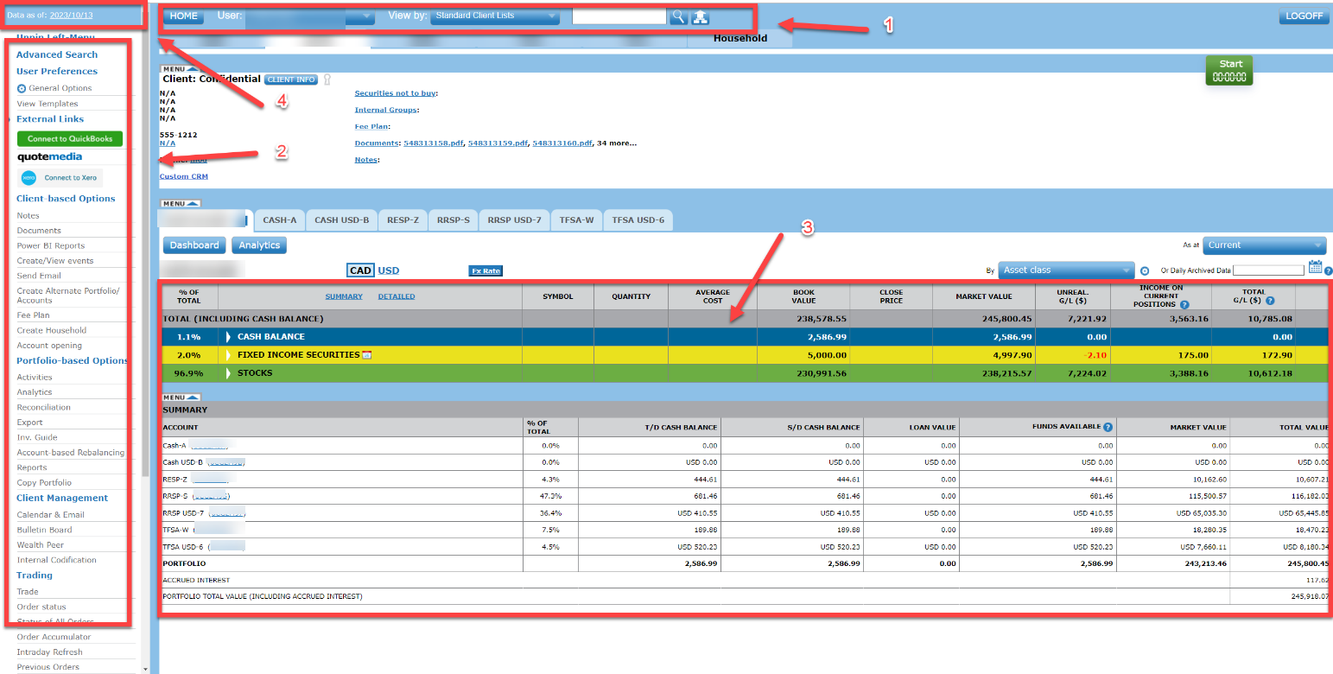1333x674 pixels.
Task: Select the RRSP-S account tab
Action: [453, 219]
